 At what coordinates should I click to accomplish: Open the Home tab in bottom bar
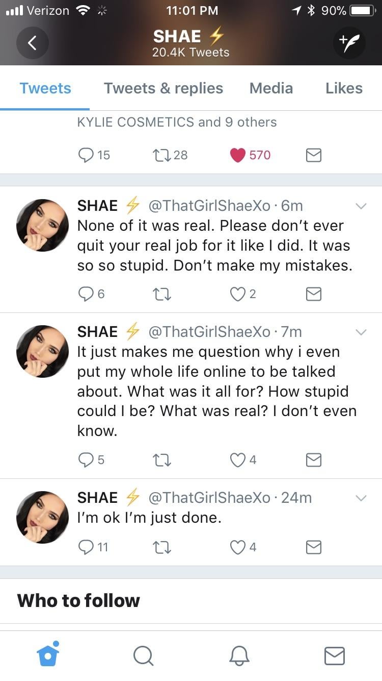(48, 654)
